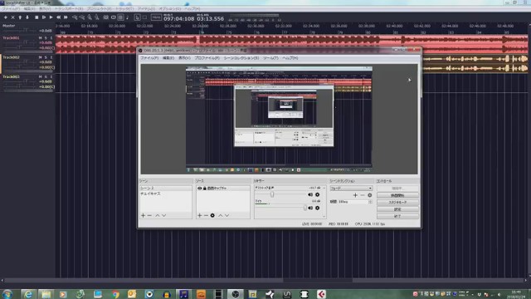Open source properties gear icon

tap(212, 216)
